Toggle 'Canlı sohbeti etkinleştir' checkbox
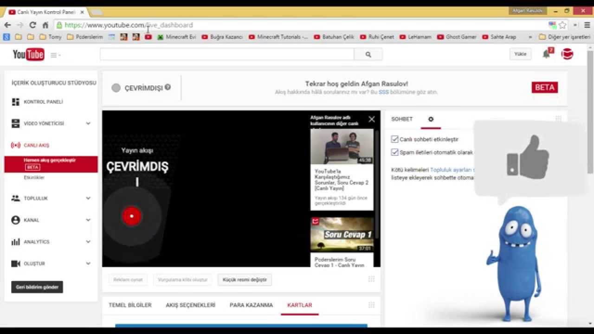 pos(395,139)
